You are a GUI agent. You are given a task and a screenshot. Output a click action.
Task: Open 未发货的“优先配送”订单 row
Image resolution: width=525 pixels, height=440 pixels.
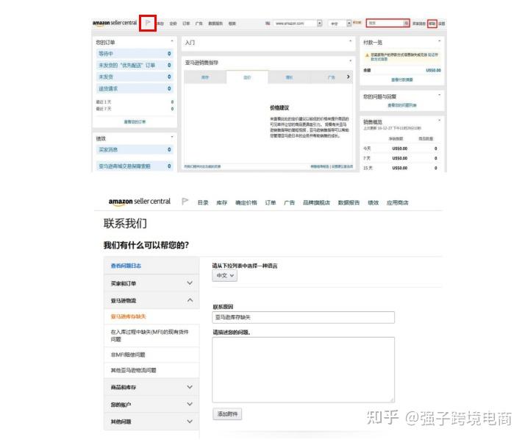(x=135, y=65)
